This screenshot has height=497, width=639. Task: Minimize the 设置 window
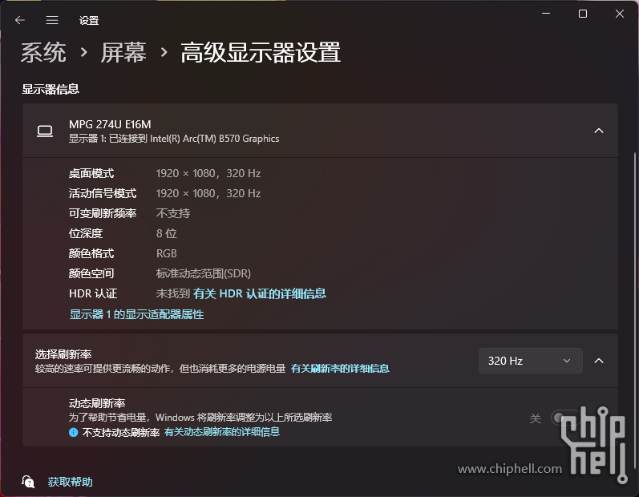click(x=546, y=14)
